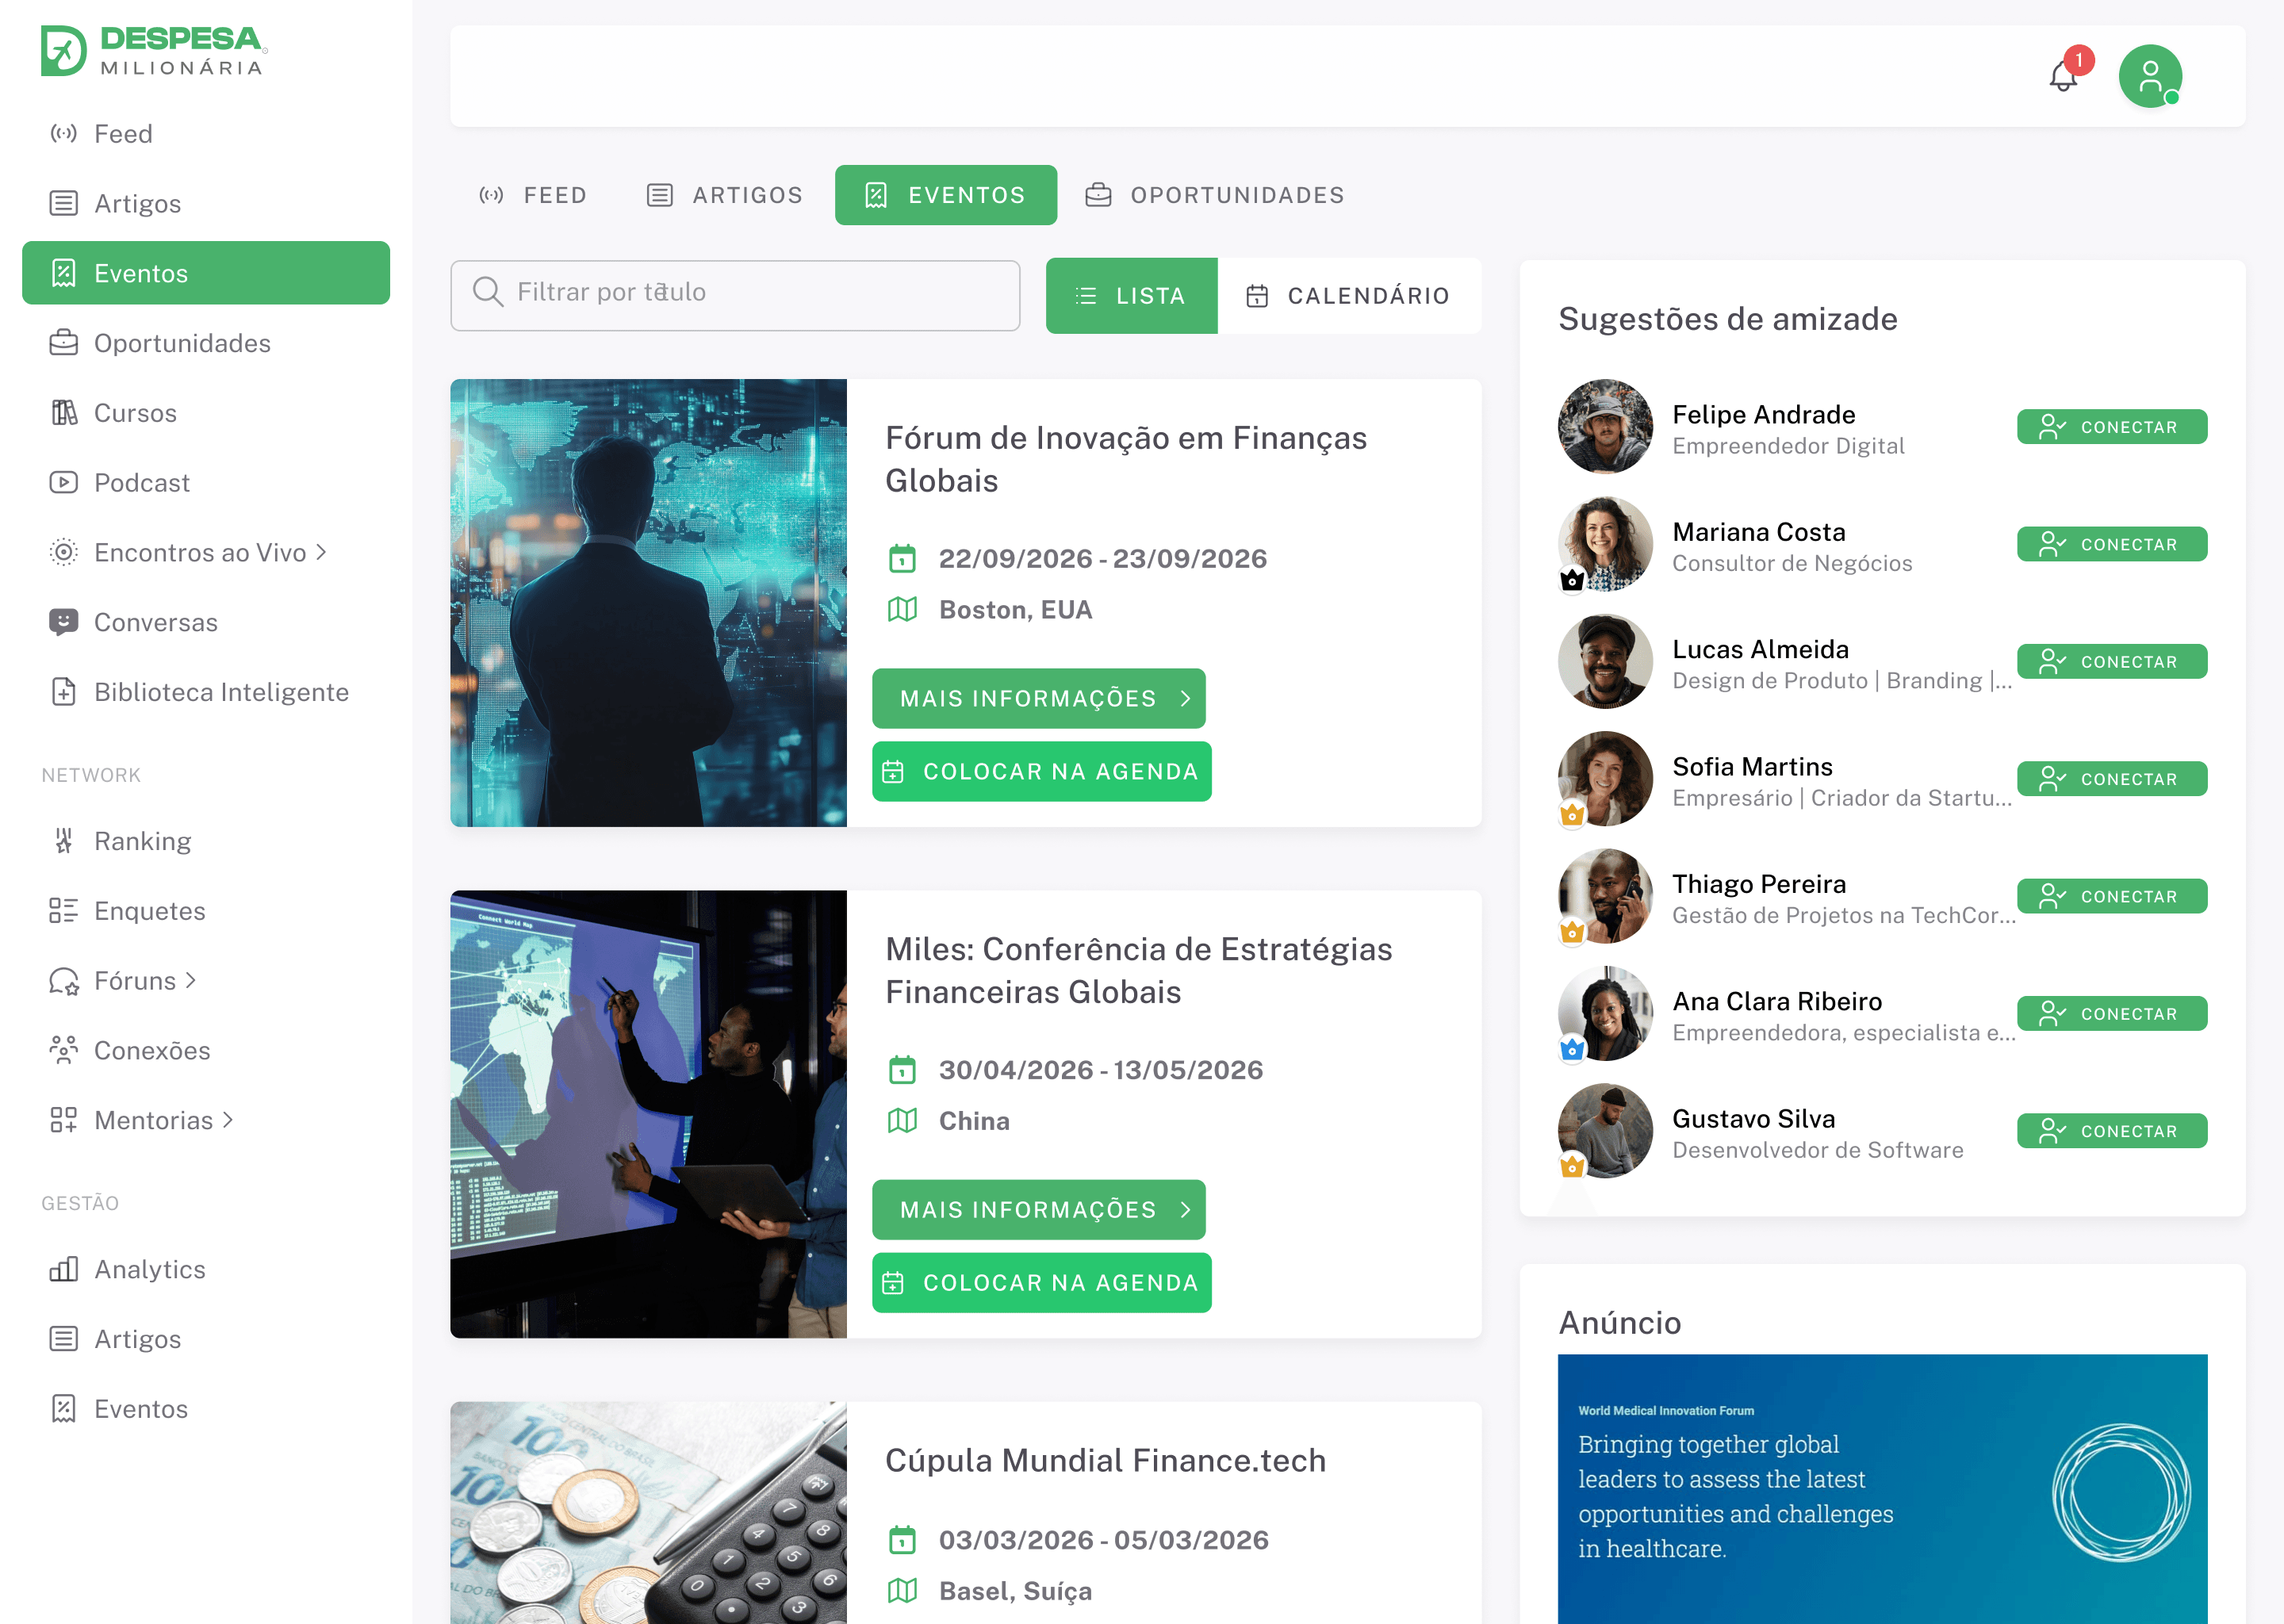2284x1624 pixels.
Task: Select the Eventos top tab
Action: (946, 195)
